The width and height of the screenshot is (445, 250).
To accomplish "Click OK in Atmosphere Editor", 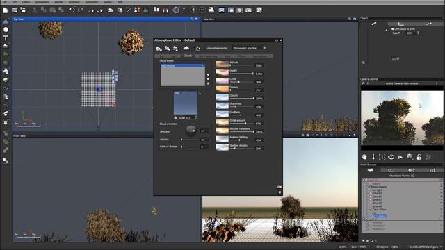I will point(280,187).
